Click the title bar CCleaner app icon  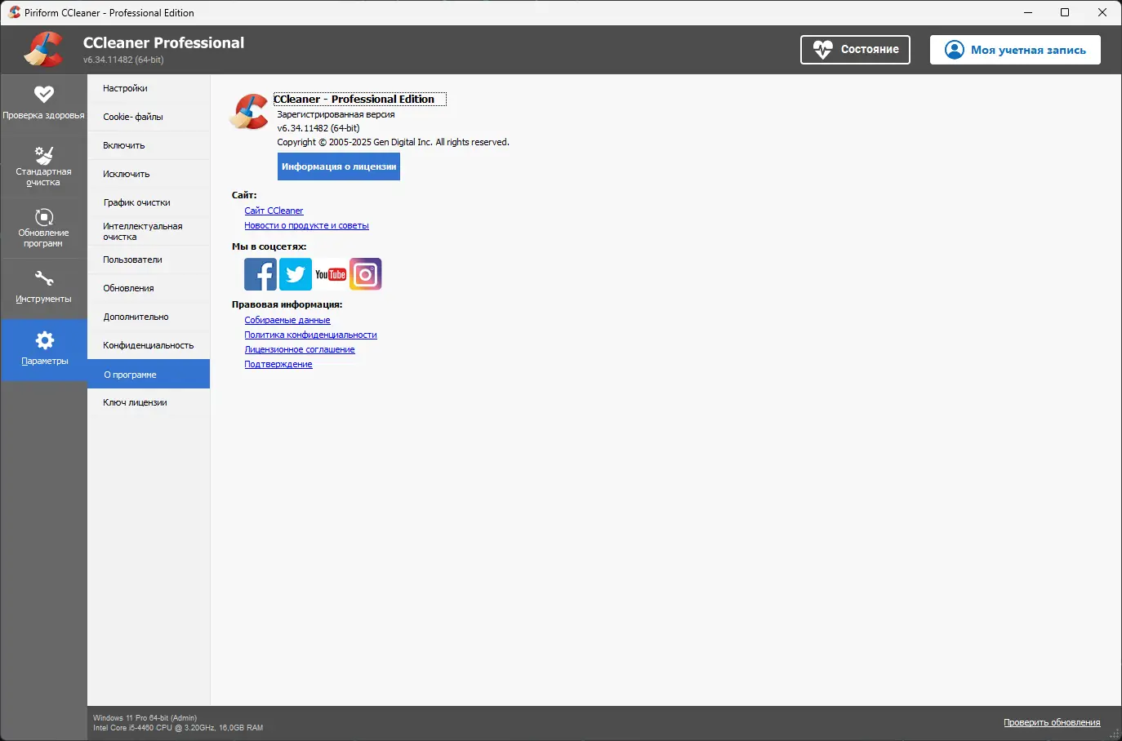[14, 12]
